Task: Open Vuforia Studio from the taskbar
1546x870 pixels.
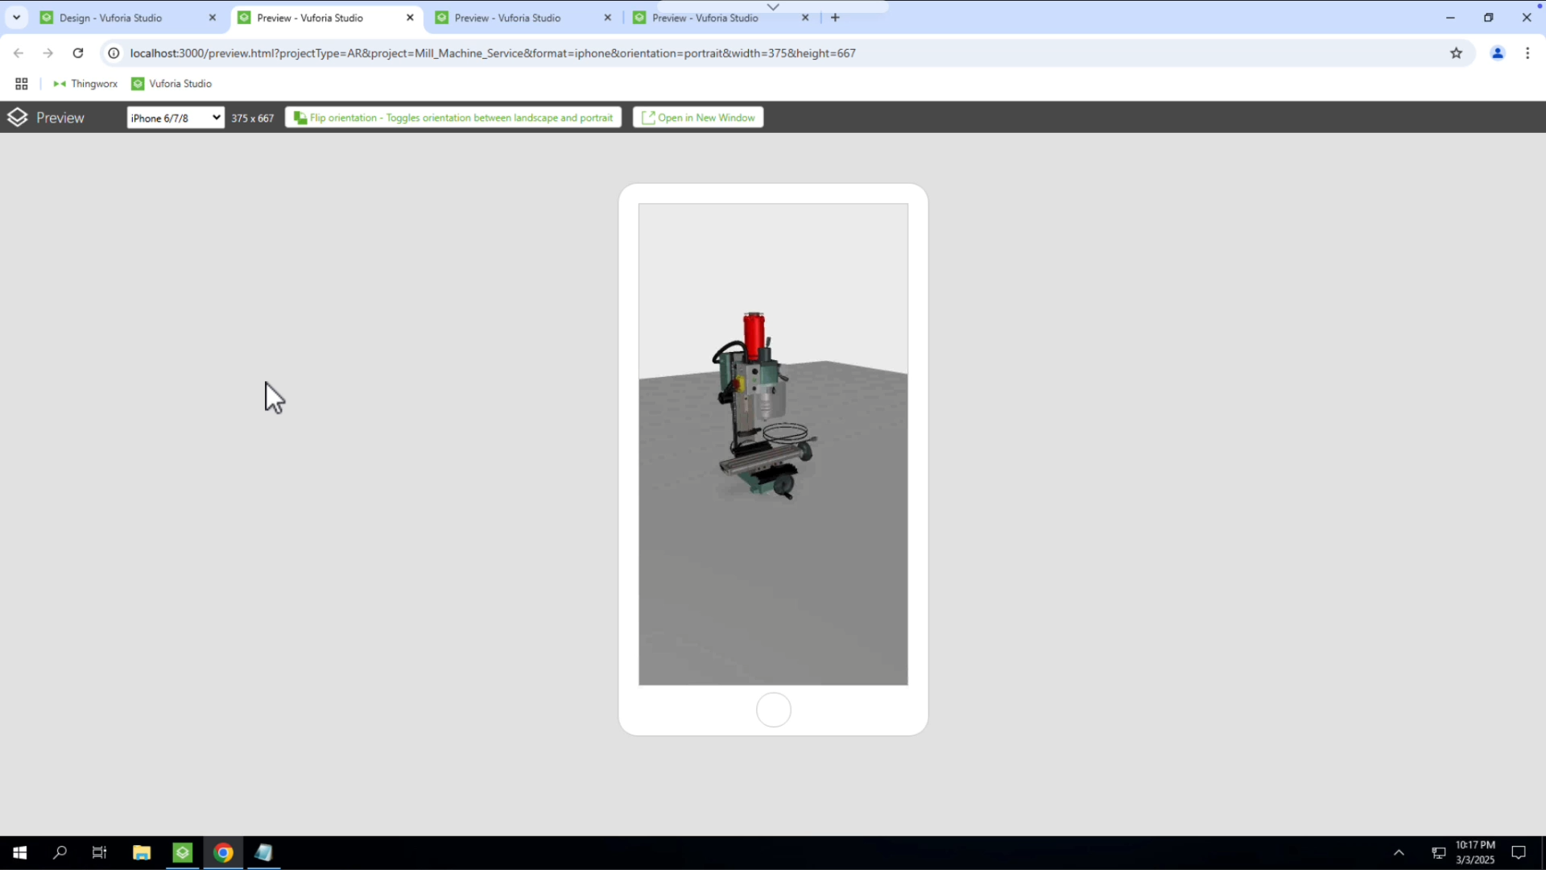Action: point(183,852)
